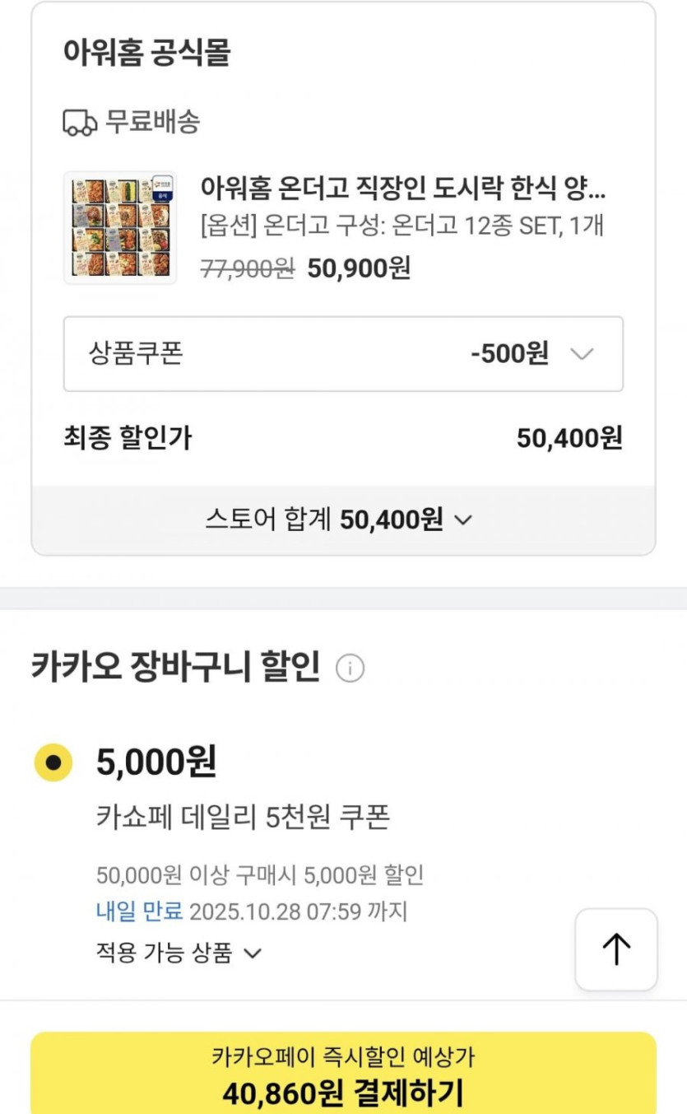687x1114 pixels.
Task: Tap the 카카오 장바구니 할인 section heading
Action: [175, 666]
